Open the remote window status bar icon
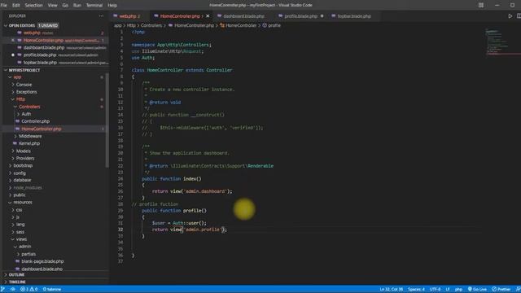The width and height of the screenshot is (521, 293). click(3, 289)
